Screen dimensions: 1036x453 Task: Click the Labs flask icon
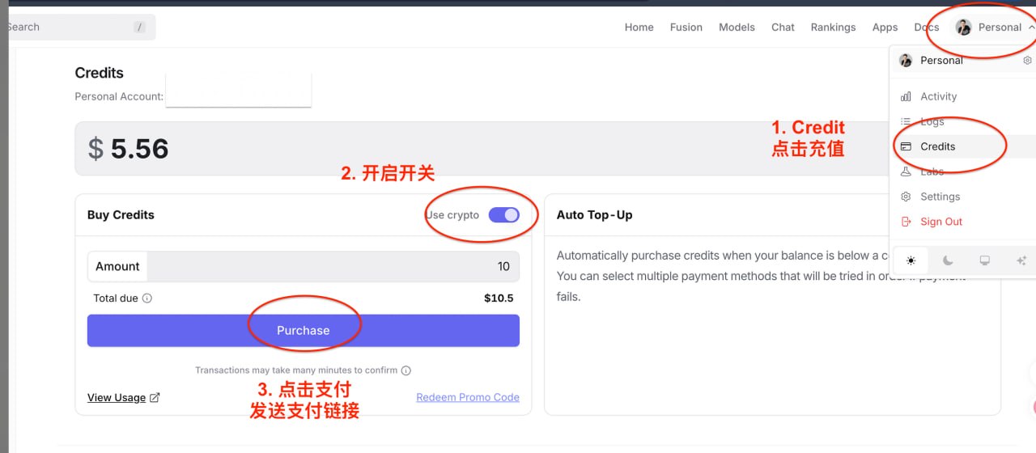(x=906, y=171)
